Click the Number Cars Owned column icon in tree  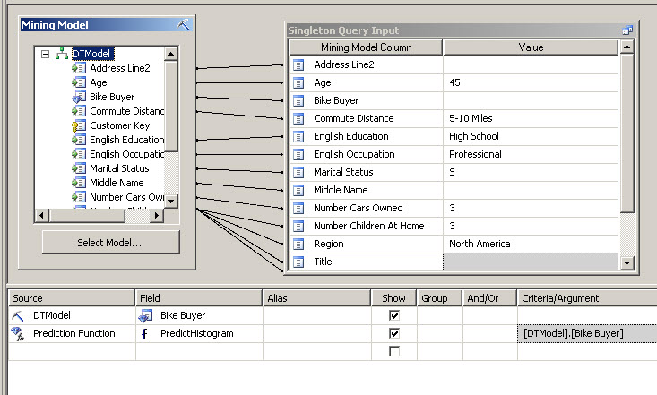(x=79, y=197)
